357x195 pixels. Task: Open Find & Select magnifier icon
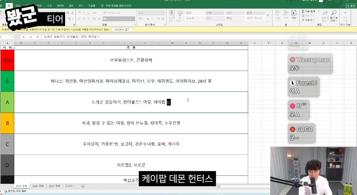[334, 13]
